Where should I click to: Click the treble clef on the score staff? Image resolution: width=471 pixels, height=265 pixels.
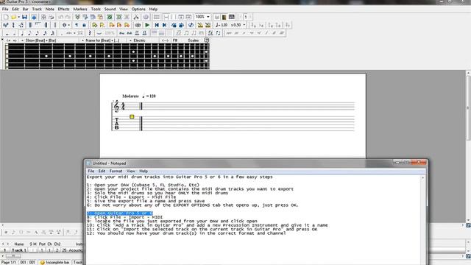pos(116,106)
